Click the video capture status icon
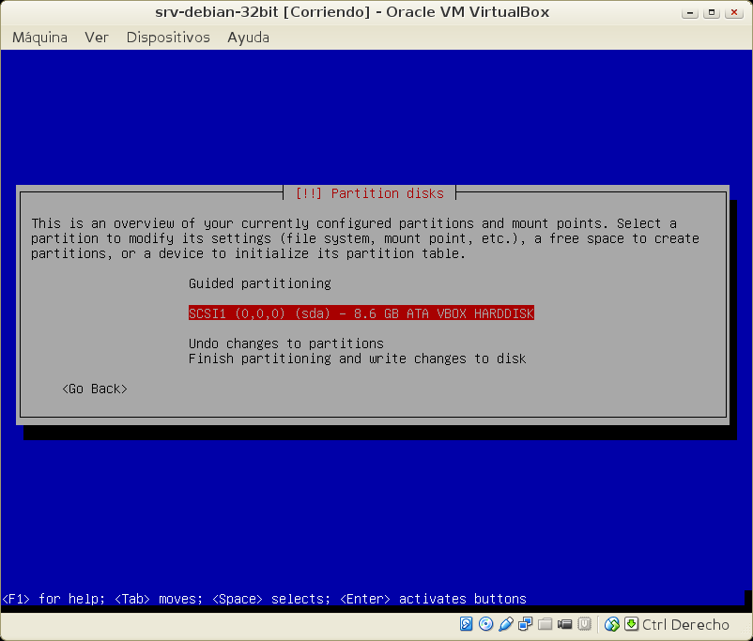Viewport: 753px width, 641px height. [x=565, y=624]
